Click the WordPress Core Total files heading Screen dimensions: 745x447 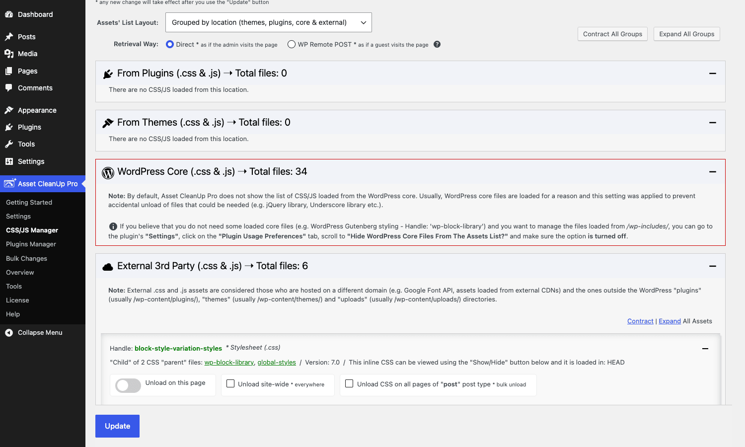point(212,171)
